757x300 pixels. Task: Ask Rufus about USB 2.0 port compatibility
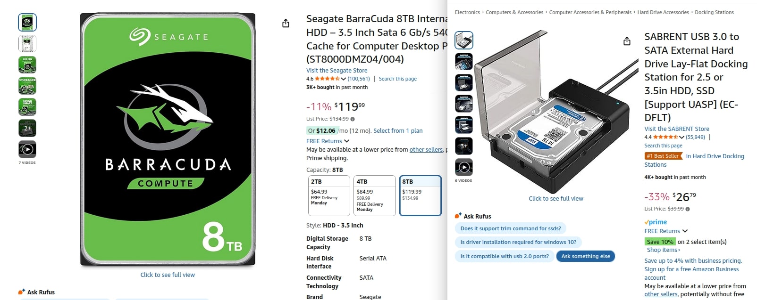click(x=505, y=256)
